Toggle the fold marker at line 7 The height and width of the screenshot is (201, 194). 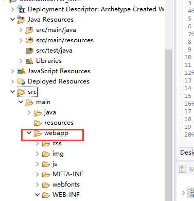[x=193, y=34]
